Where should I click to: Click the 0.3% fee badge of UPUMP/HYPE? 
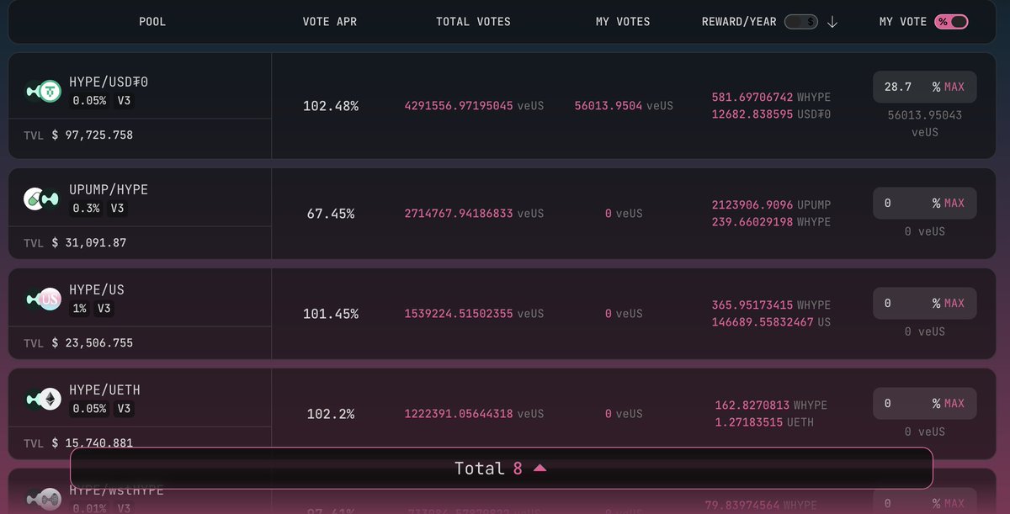(86, 208)
